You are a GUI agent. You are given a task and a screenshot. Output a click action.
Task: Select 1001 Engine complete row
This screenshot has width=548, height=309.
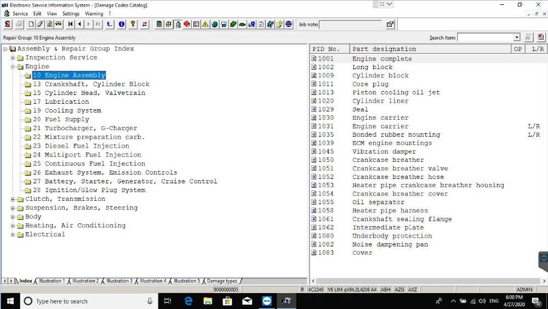[428, 59]
